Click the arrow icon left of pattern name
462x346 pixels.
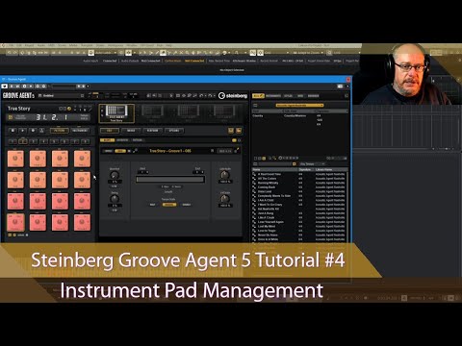(135, 151)
